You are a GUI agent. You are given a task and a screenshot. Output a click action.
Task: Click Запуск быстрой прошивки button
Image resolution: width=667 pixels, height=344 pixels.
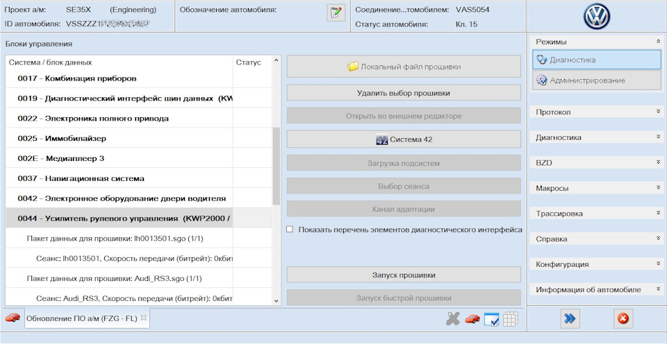click(404, 298)
